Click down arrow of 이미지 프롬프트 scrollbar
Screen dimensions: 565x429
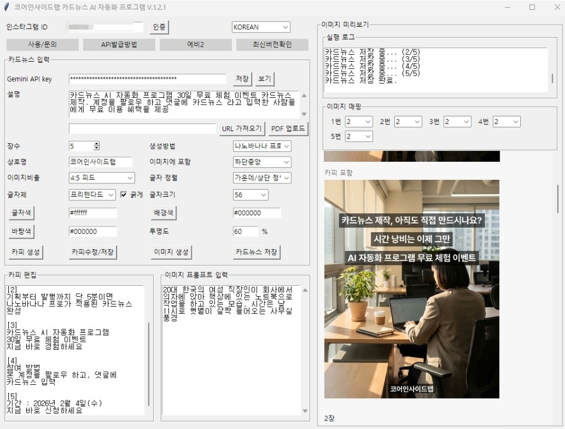pyautogui.click(x=305, y=410)
